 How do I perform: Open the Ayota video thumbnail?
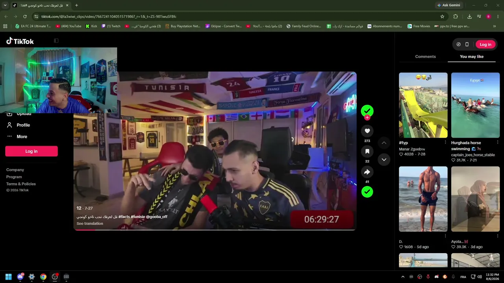475,199
